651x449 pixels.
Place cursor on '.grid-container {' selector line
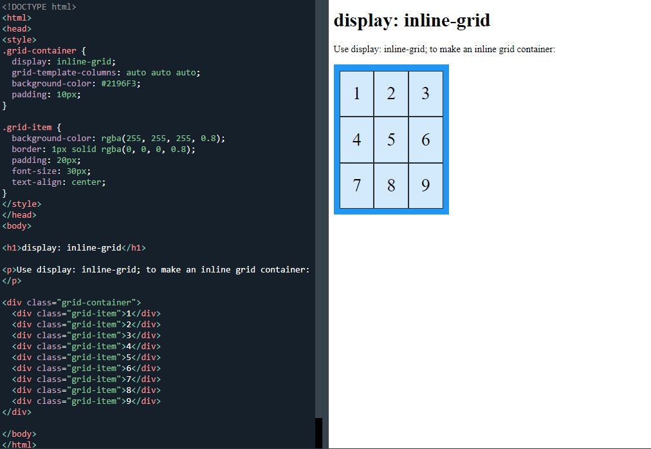click(x=44, y=51)
